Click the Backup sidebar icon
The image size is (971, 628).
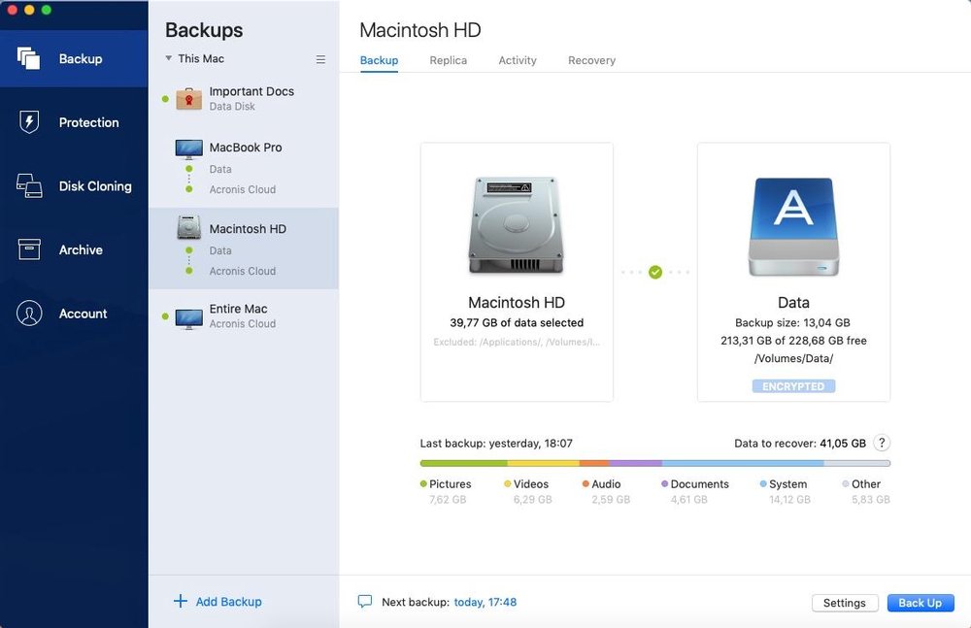(x=29, y=58)
